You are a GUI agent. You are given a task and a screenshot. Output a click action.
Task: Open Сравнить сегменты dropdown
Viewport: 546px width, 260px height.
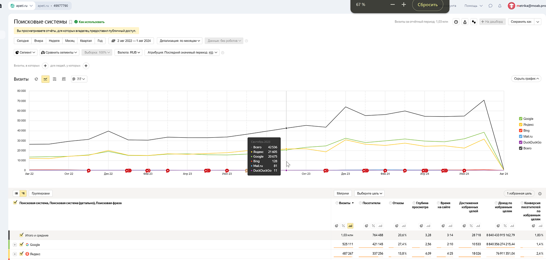[x=59, y=52]
